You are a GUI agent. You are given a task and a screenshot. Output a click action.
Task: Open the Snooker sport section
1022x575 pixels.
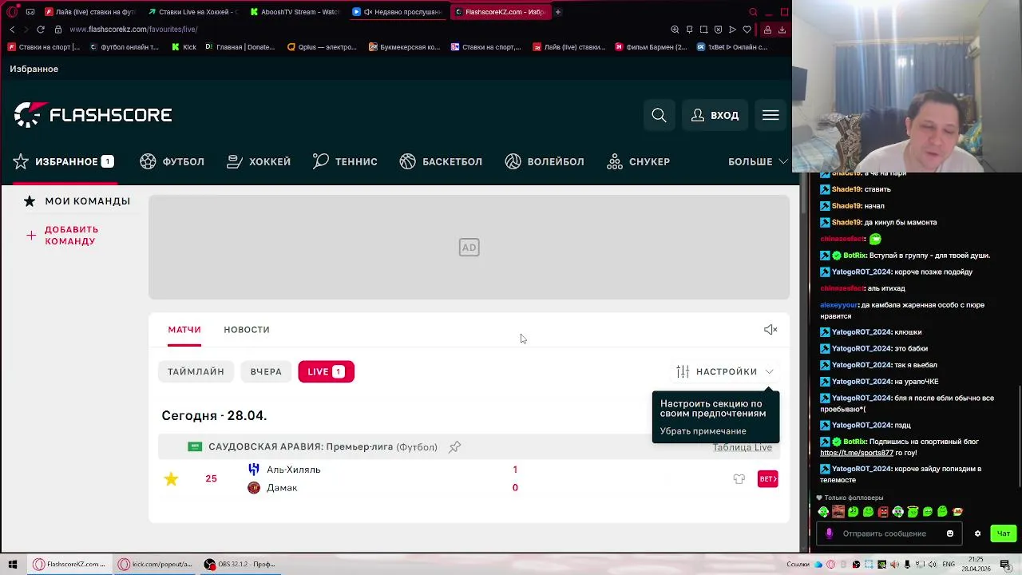[x=638, y=161]
